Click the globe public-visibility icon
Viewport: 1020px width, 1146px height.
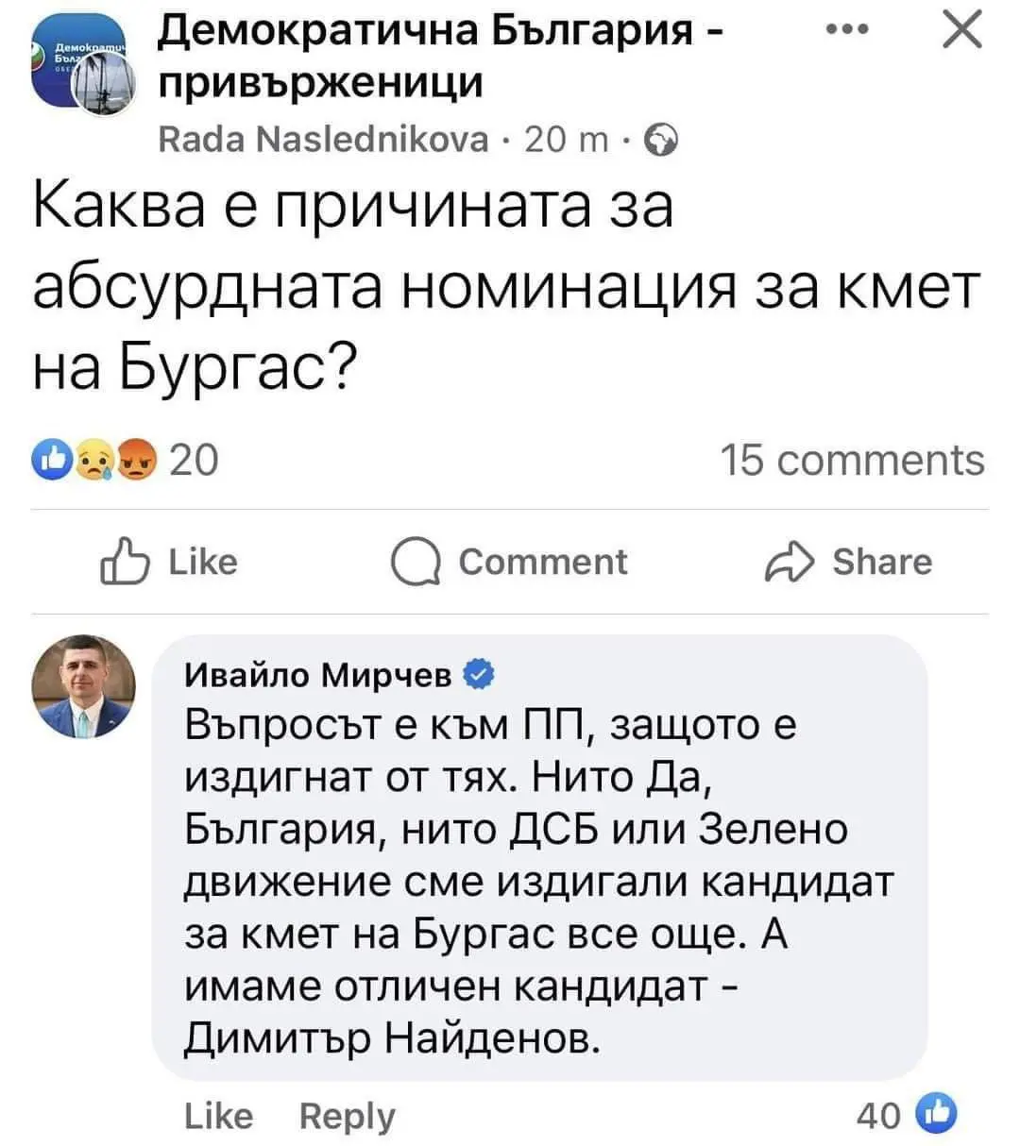click(x=661, y=141)
